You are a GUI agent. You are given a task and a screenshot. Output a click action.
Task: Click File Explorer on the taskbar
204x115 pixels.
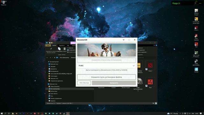click(x=13, y=114)
